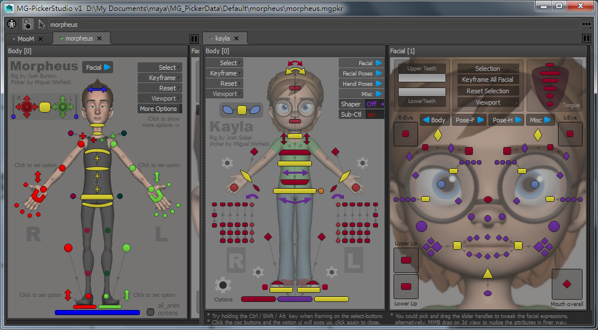
Task: Toggle the split-view button above the kayla panel
Action: [586, 38]
